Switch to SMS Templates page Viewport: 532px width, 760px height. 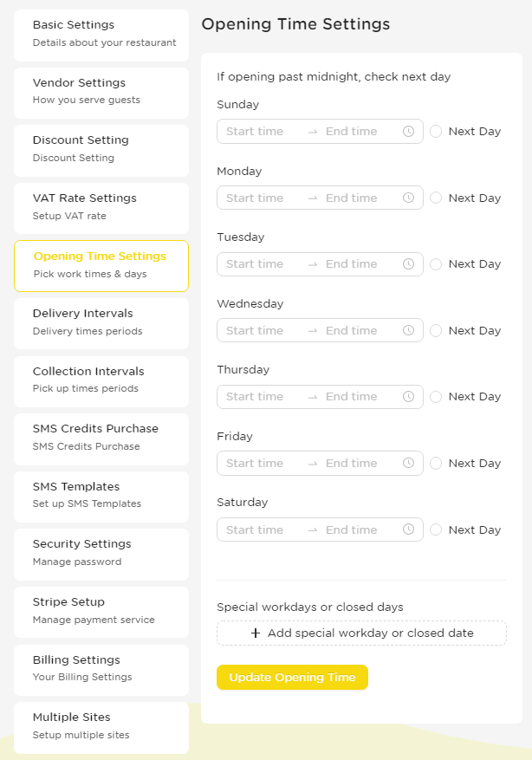pyautogui.click(x=101, y=497)
